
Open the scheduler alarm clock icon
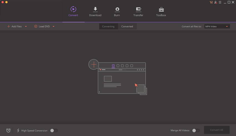pos(8,130)
